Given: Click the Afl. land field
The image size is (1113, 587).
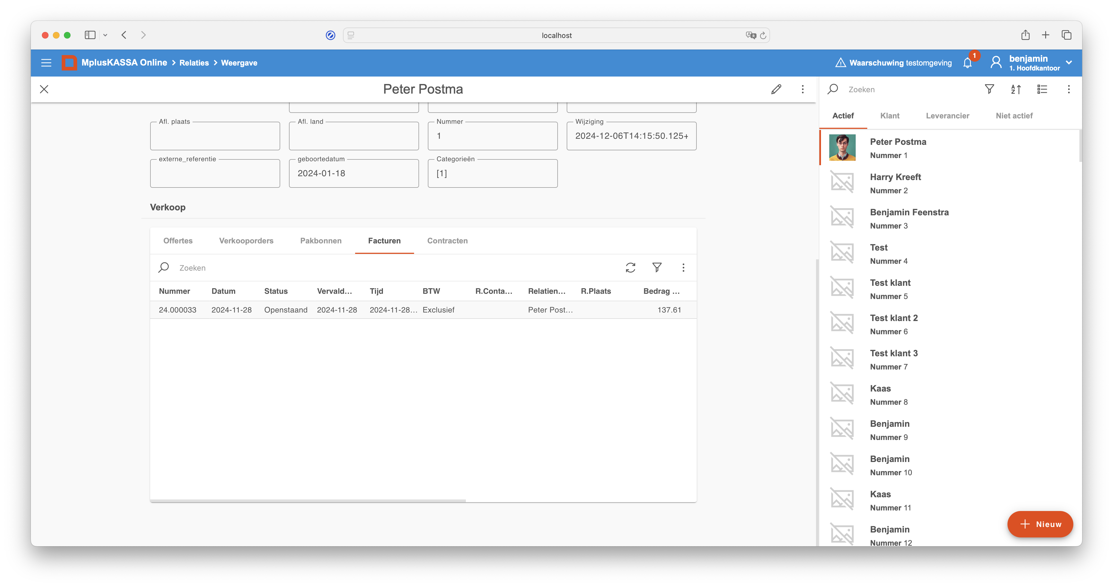Looking at the screenshot, I should [x=354, y=136].
